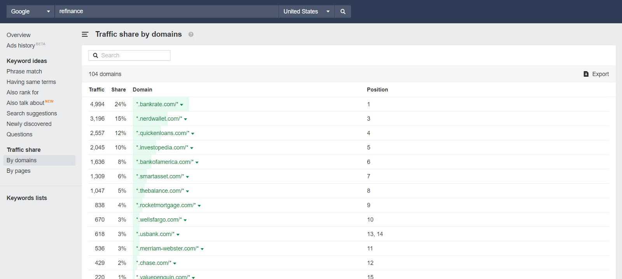Image resolution: width=622 pixels, height=279 pixels.
Task: Expand the wellsfargo.com domain arrow
Action: pyautogui.click(x=185, y=220)
